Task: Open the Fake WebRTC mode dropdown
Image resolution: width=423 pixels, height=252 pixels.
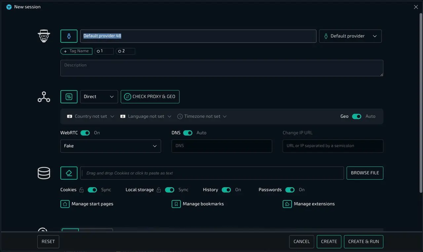Action: click(x=110, y=146)
